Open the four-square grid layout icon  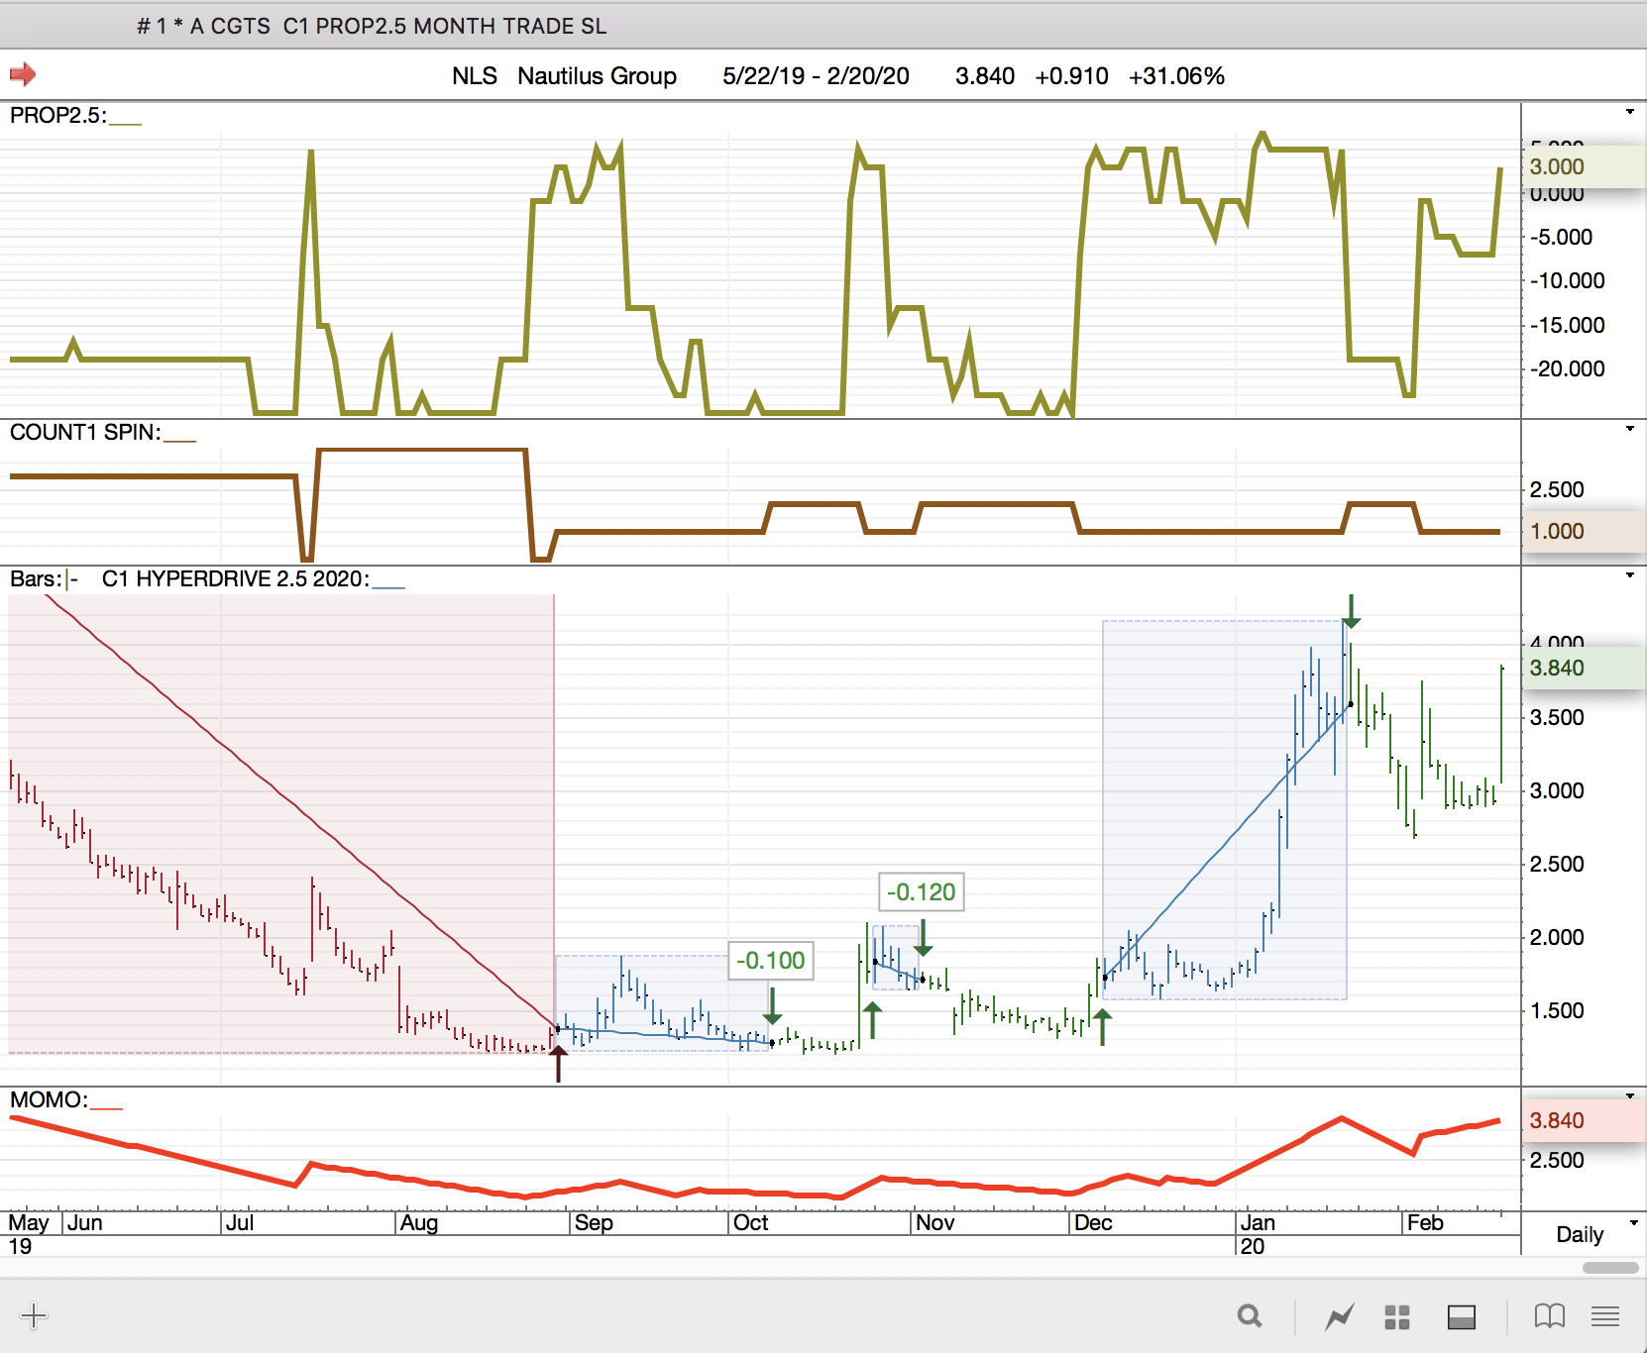1397,1316
